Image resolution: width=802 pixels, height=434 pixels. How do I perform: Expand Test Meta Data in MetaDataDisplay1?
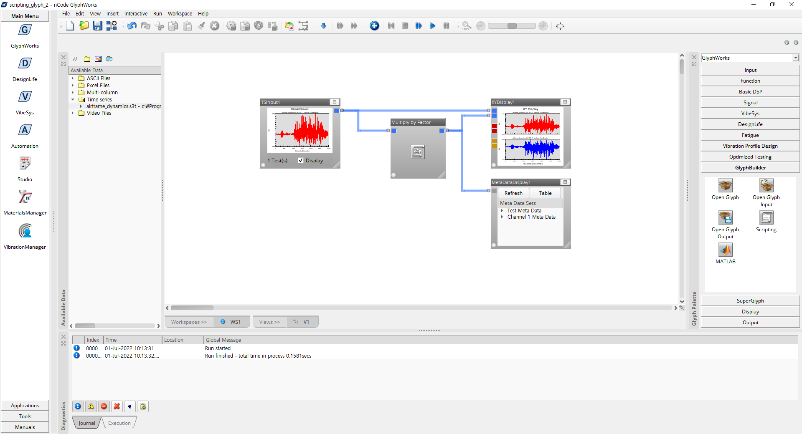click(x=502, y=211)
